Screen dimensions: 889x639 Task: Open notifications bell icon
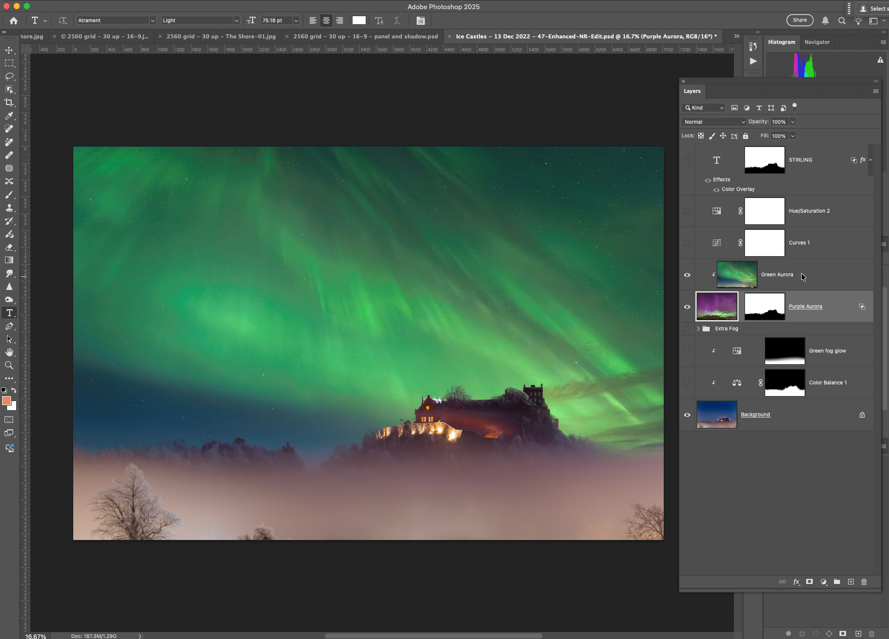click(x=825, y=21)
